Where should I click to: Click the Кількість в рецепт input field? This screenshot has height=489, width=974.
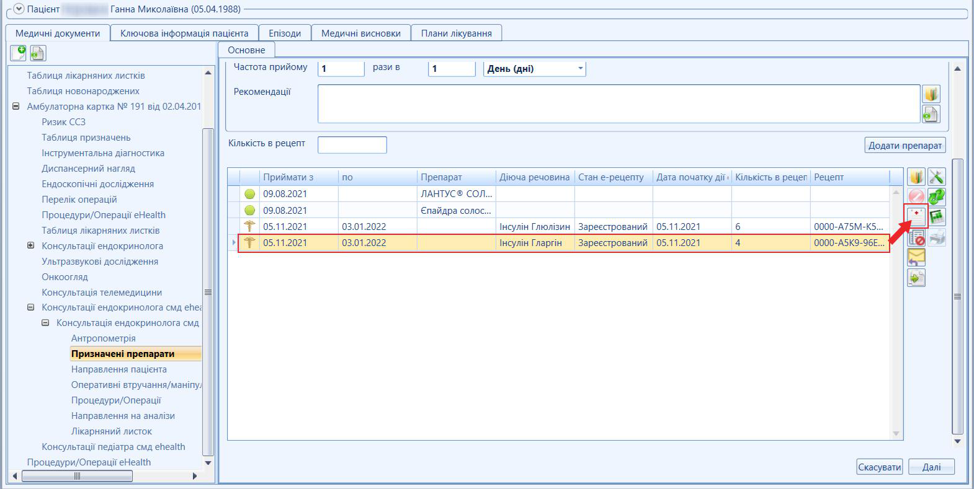pos(352,145)
